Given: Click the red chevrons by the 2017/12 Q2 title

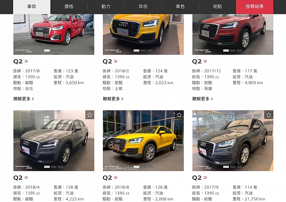Looking at the screenshot, I should 205,62.
